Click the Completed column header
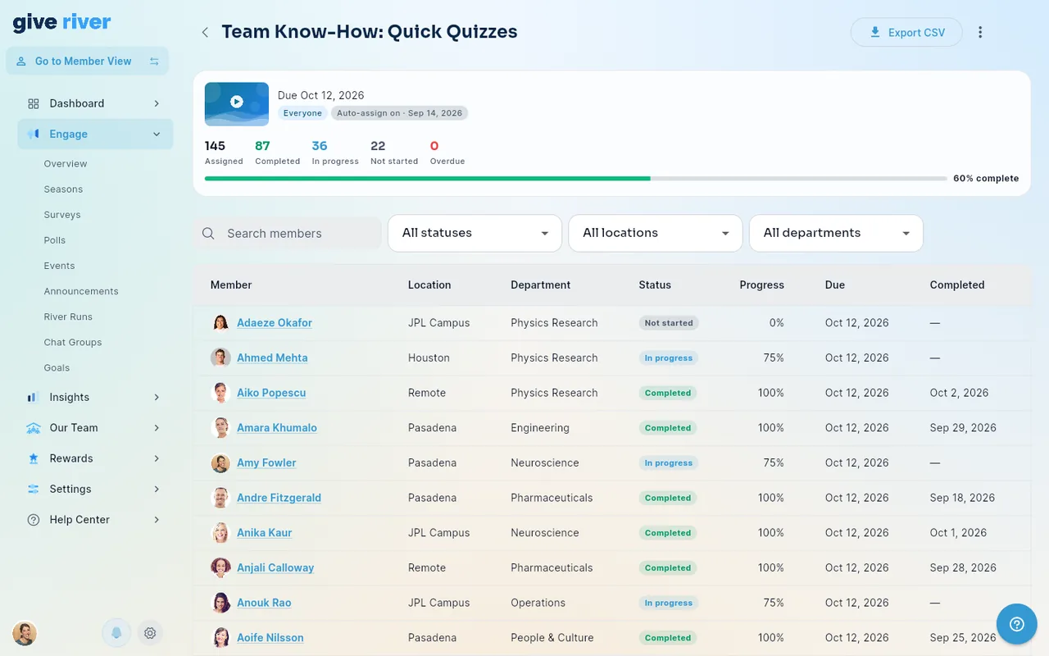This screenshot has width=1049, height=656. [957, 285]
